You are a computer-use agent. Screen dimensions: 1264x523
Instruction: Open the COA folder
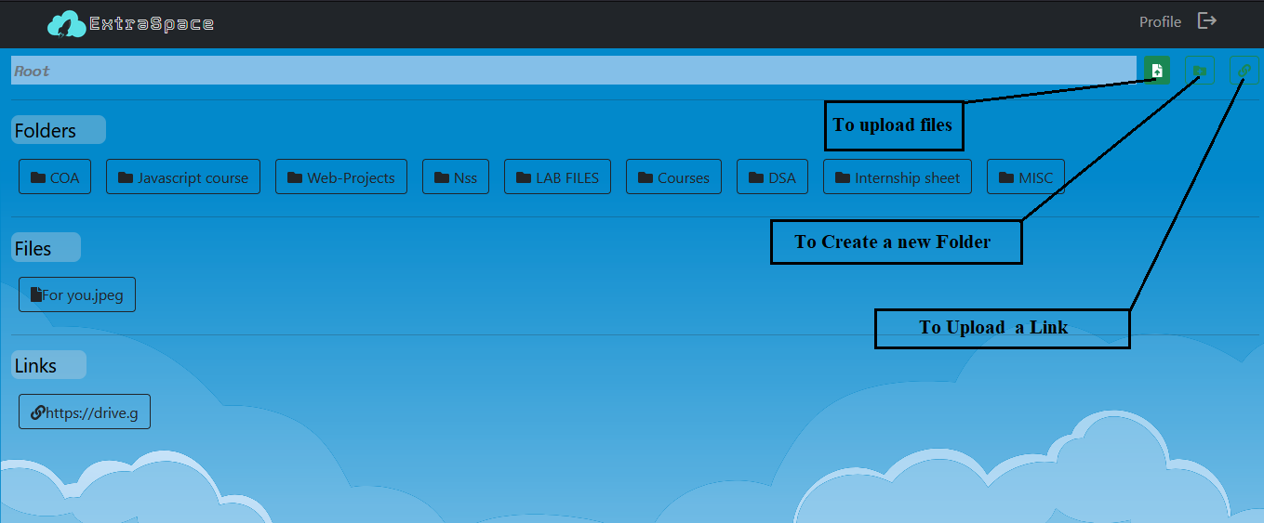click(x=55, y=177)
